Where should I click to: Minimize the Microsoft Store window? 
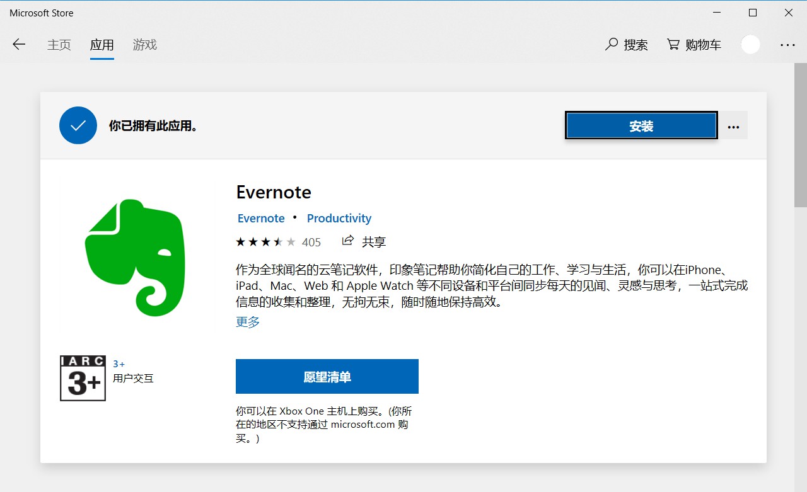717,13
